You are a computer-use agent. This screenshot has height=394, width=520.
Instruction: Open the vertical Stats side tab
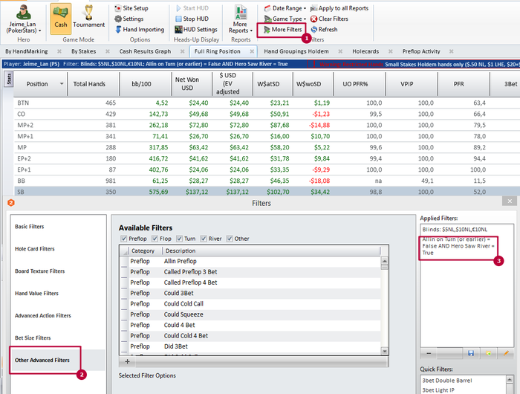pyautogui.click(x=9, y=79)
